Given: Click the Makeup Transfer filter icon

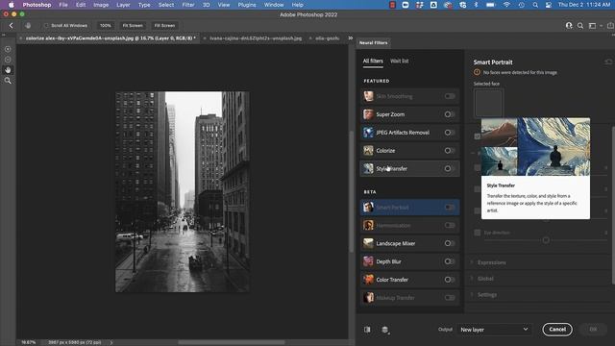Looking at the screenshot, I should pos(368,297).
